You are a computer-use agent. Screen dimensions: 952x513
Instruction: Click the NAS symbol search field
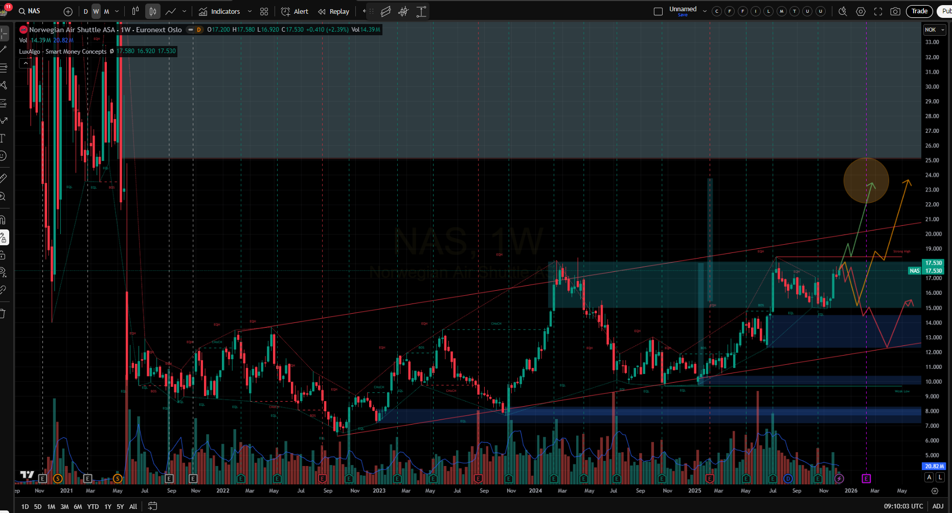(x=34, y=11)
